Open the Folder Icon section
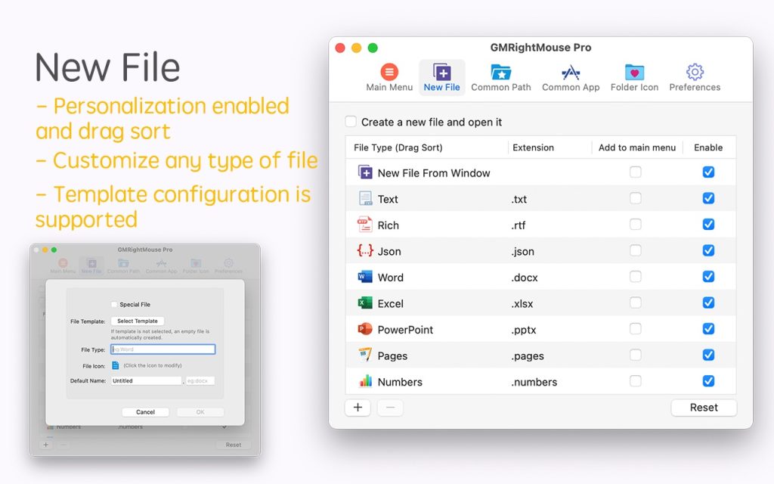774x484 pixels. [x=633, y=72]
